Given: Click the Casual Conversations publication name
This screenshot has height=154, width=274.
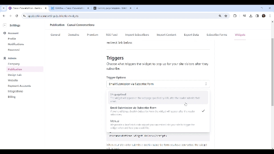Looking at the screenshot, I should (81, 25).
